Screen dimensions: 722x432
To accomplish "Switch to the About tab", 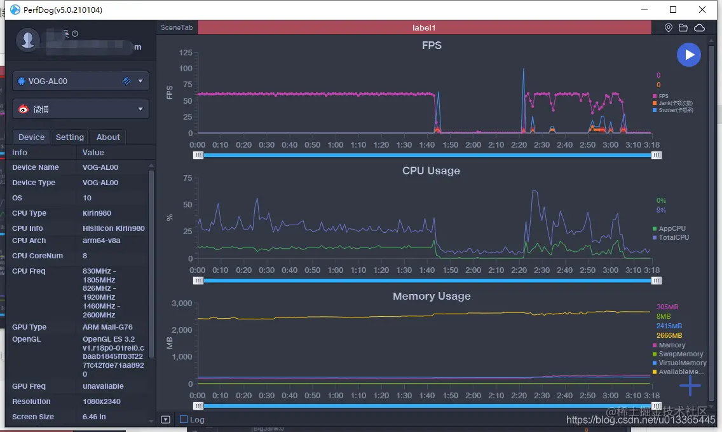I will (108, 137).
